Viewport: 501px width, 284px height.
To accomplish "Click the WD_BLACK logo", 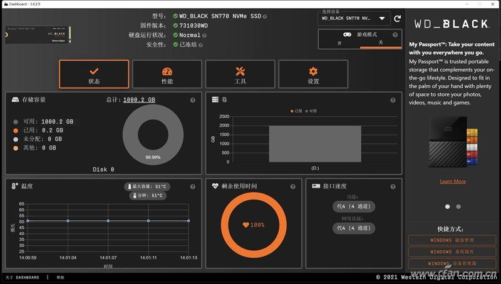I will [x=452, y=24].
